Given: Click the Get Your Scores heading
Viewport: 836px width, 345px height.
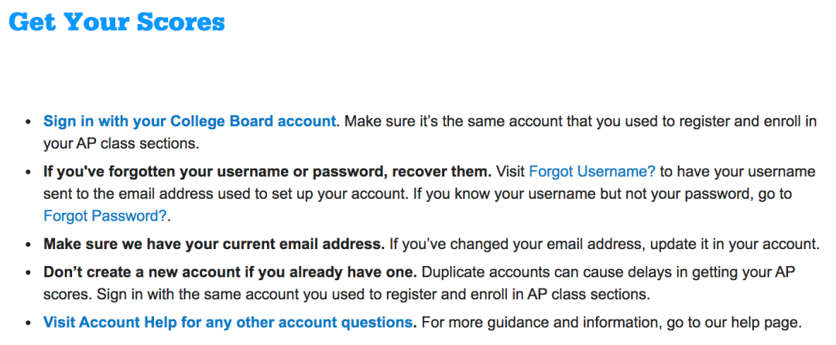Looking at the screenshot, I should 117,22.
